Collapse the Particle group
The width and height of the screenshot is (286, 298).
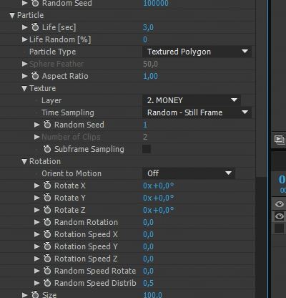[x=12, y=16]
